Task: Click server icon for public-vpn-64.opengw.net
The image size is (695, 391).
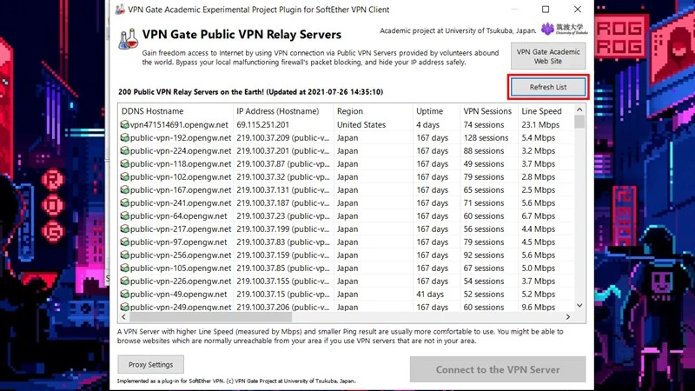Action: point(124,215)
